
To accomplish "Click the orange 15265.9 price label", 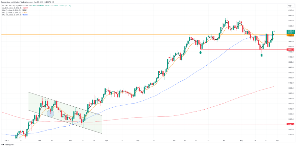I will click(x=290, y=35).
